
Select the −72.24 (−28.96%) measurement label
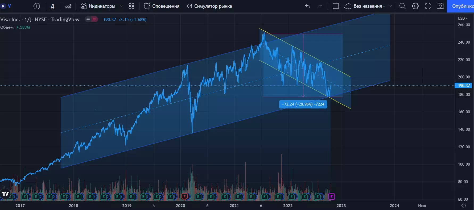(x=303, y=104)
